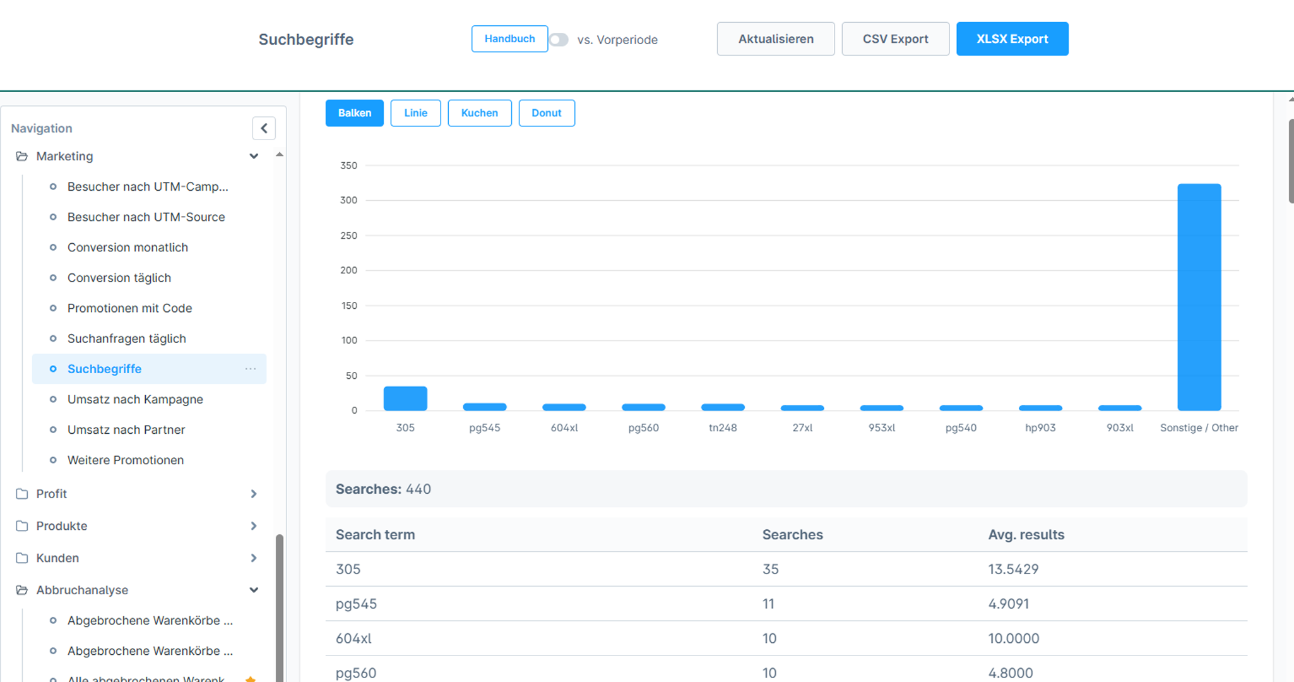The height and width of the screenshot is (682, 1294).
Task: Open Besucher nach UTM-Source report
Action: (146, 217)
